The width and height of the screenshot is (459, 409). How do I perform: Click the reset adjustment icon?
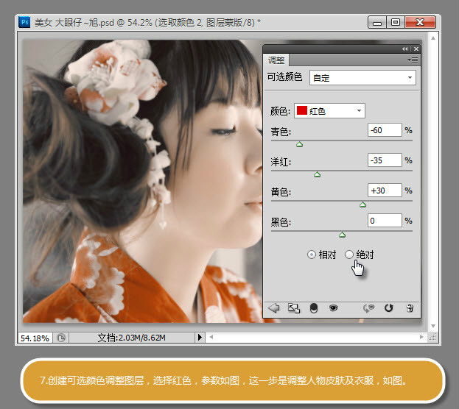389,307
